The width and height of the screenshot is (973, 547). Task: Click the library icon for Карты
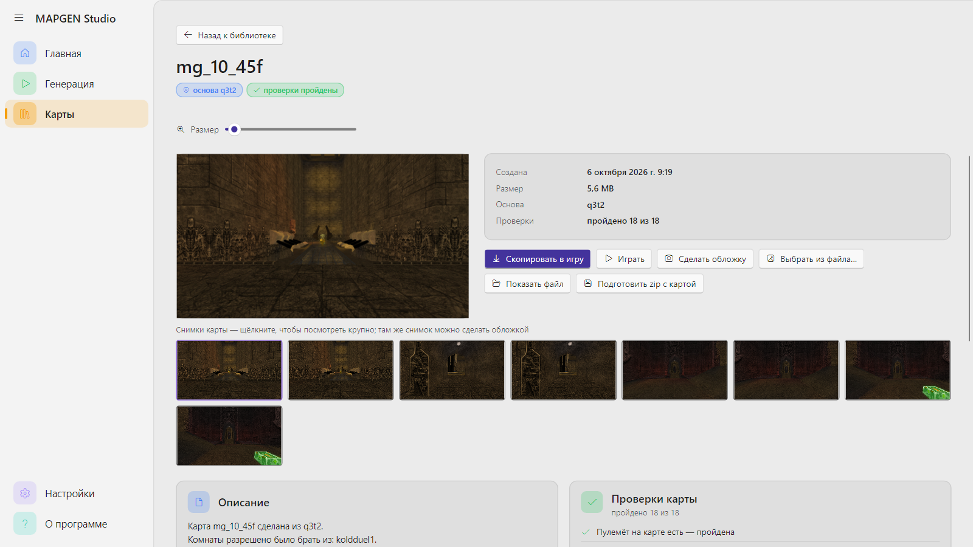tap(25, 114)
